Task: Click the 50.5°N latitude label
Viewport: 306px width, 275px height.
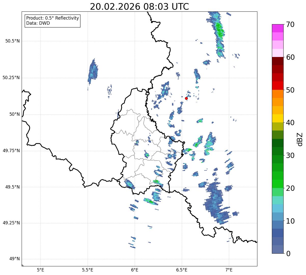Action: [x=12, y=41]
